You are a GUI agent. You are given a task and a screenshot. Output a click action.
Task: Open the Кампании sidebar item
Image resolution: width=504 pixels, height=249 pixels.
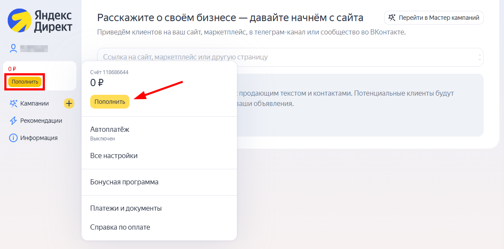[35, 103]
